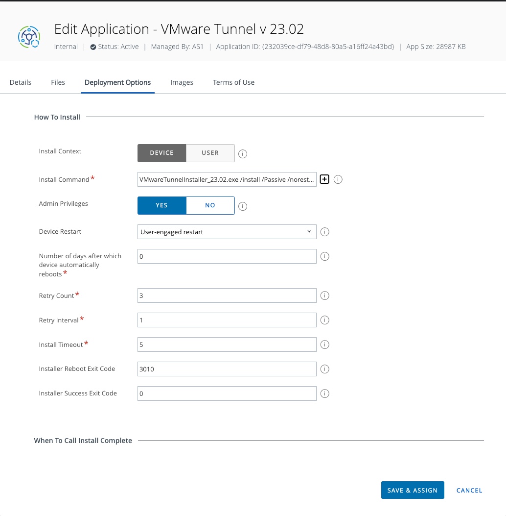Click the 'How To Install' section heading
This screenshot has width=506, height=516.
(x=57, y=117)
